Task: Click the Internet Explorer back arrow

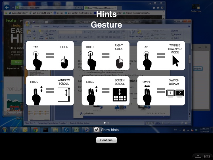Action: point(7,7)
